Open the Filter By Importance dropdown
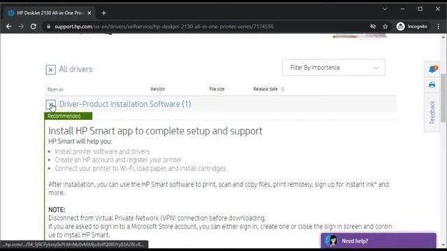 [334, 68]
